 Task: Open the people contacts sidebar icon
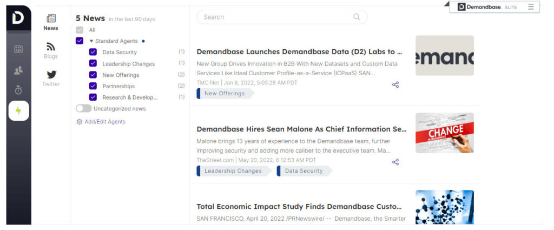click(x=18, y=70)
